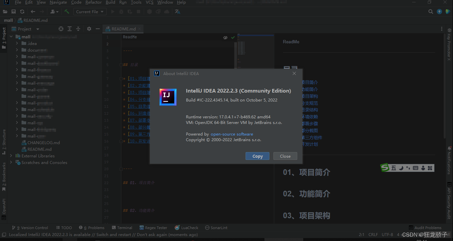Open the Terminal tool window tab
453x241 pixels.
(x=122, y=228)
